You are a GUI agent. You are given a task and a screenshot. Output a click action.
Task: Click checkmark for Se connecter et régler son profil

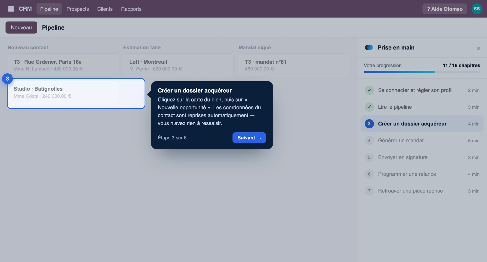[369, 90]
